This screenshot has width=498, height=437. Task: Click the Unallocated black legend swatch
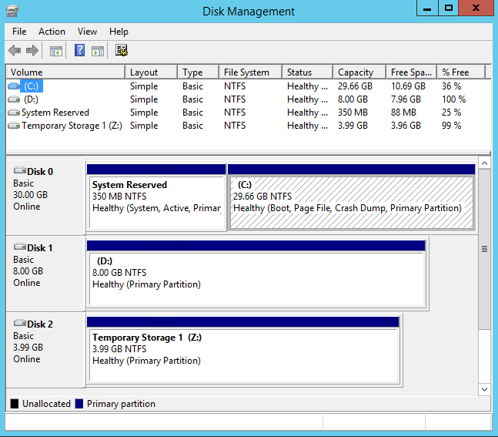(15, 404)
